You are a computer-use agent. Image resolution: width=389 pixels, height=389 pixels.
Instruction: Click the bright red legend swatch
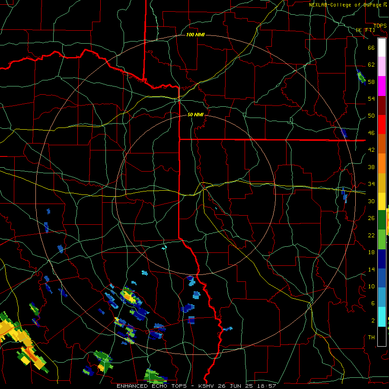tap(382, 124)
